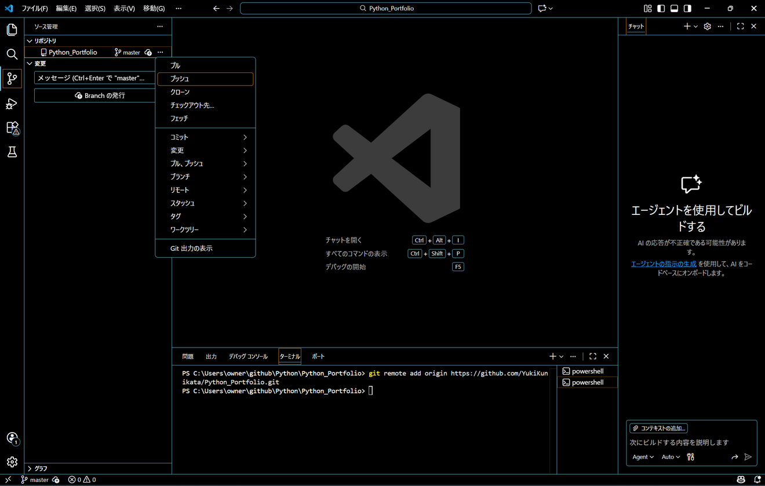Collapse the リポジトリ section
The width and height of the screenshot is (765, 486).
[x=45, y=41]
